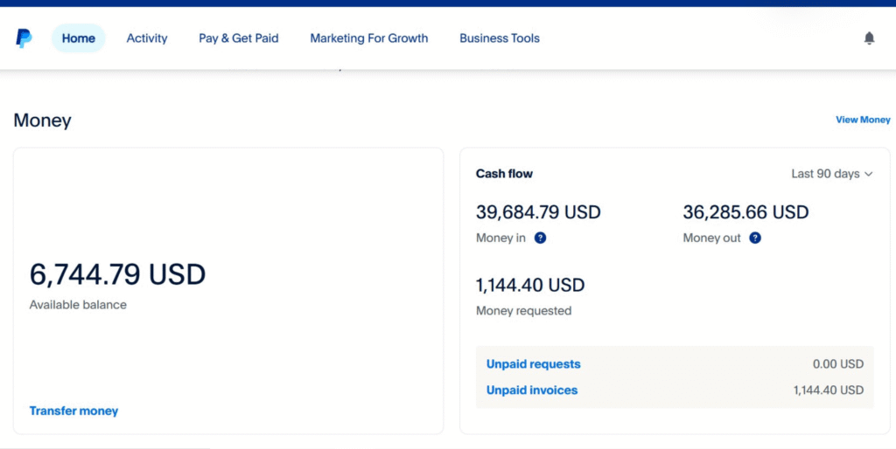This screenshot has height=449, width=896.
Task: Open the Unpaid invoices link
Action: 532,390
